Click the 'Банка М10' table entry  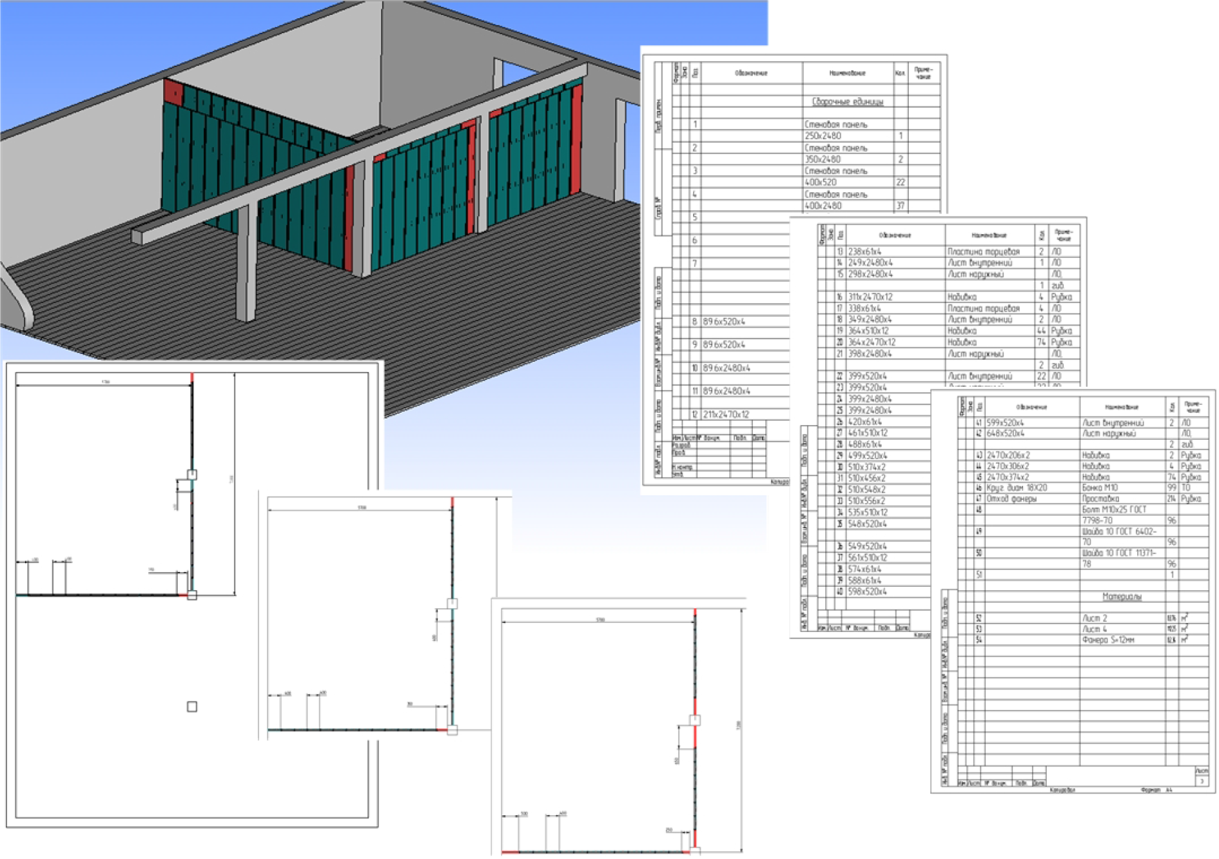[1100, 488]
